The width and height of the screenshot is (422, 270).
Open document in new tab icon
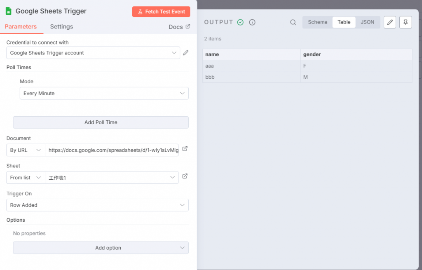(185, 148)
